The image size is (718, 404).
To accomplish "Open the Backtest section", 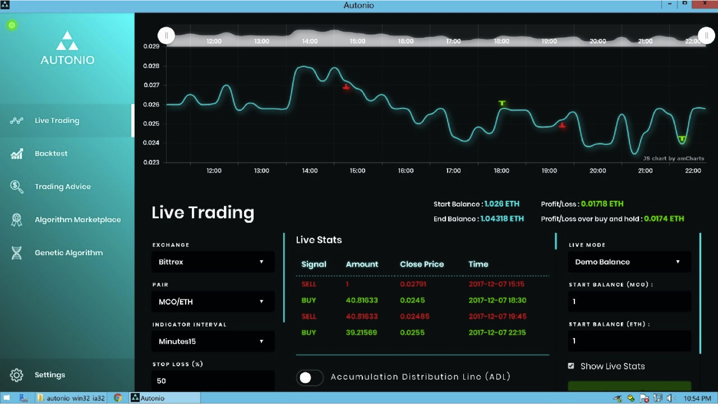I will coord(67,153).
